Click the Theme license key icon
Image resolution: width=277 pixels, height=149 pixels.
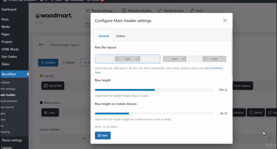pyautogui.click(x=160, y=11)
